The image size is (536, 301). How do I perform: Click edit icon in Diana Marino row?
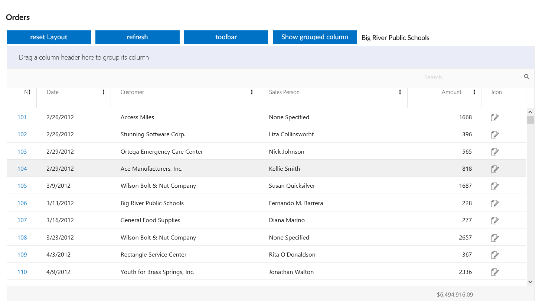pos(495,221)
